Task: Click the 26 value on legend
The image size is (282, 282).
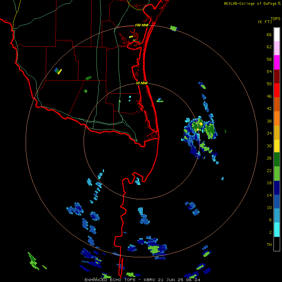Action: click(269, 158)
